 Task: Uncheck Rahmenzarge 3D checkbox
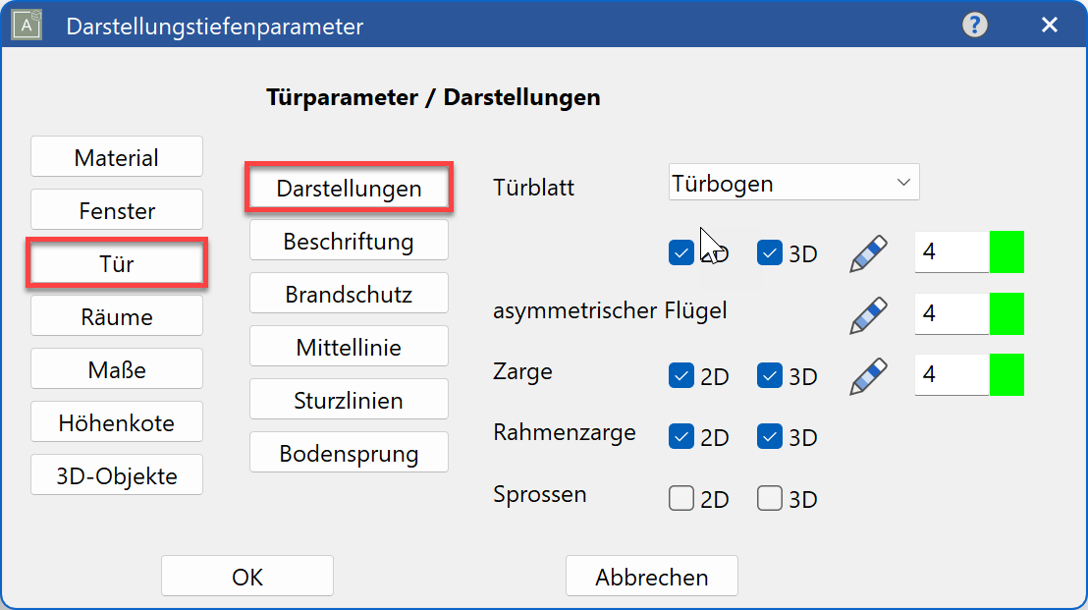770,437
